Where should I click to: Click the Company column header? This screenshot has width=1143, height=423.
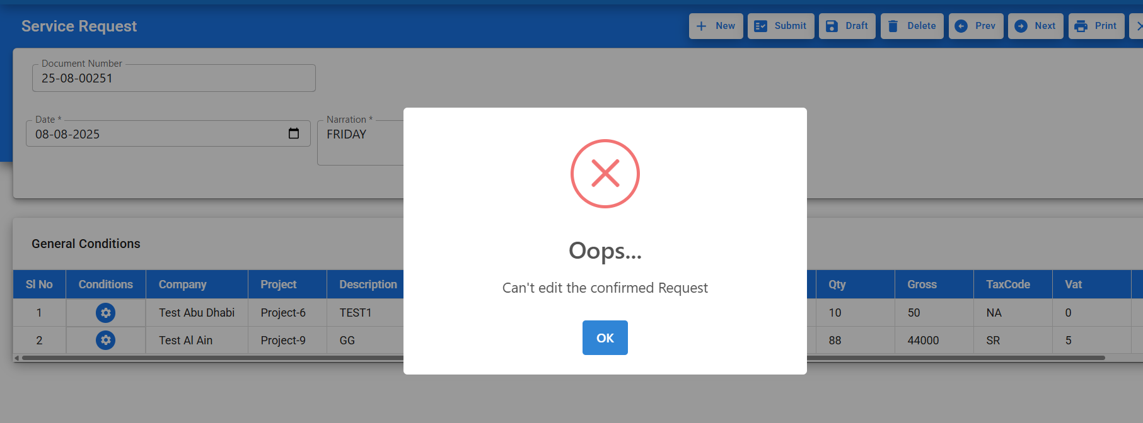(183, 285)
